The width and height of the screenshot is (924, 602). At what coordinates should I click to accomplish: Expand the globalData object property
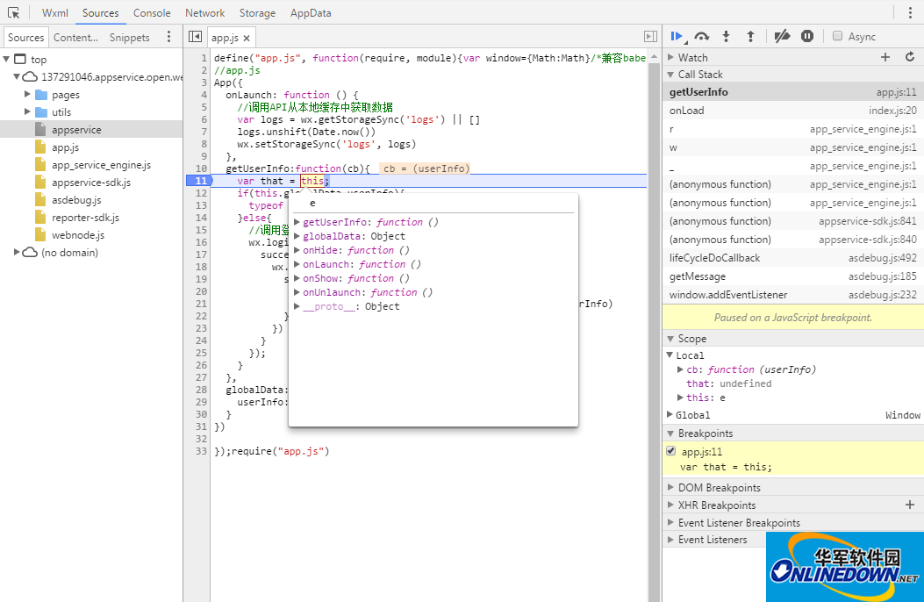coord(297,236)
